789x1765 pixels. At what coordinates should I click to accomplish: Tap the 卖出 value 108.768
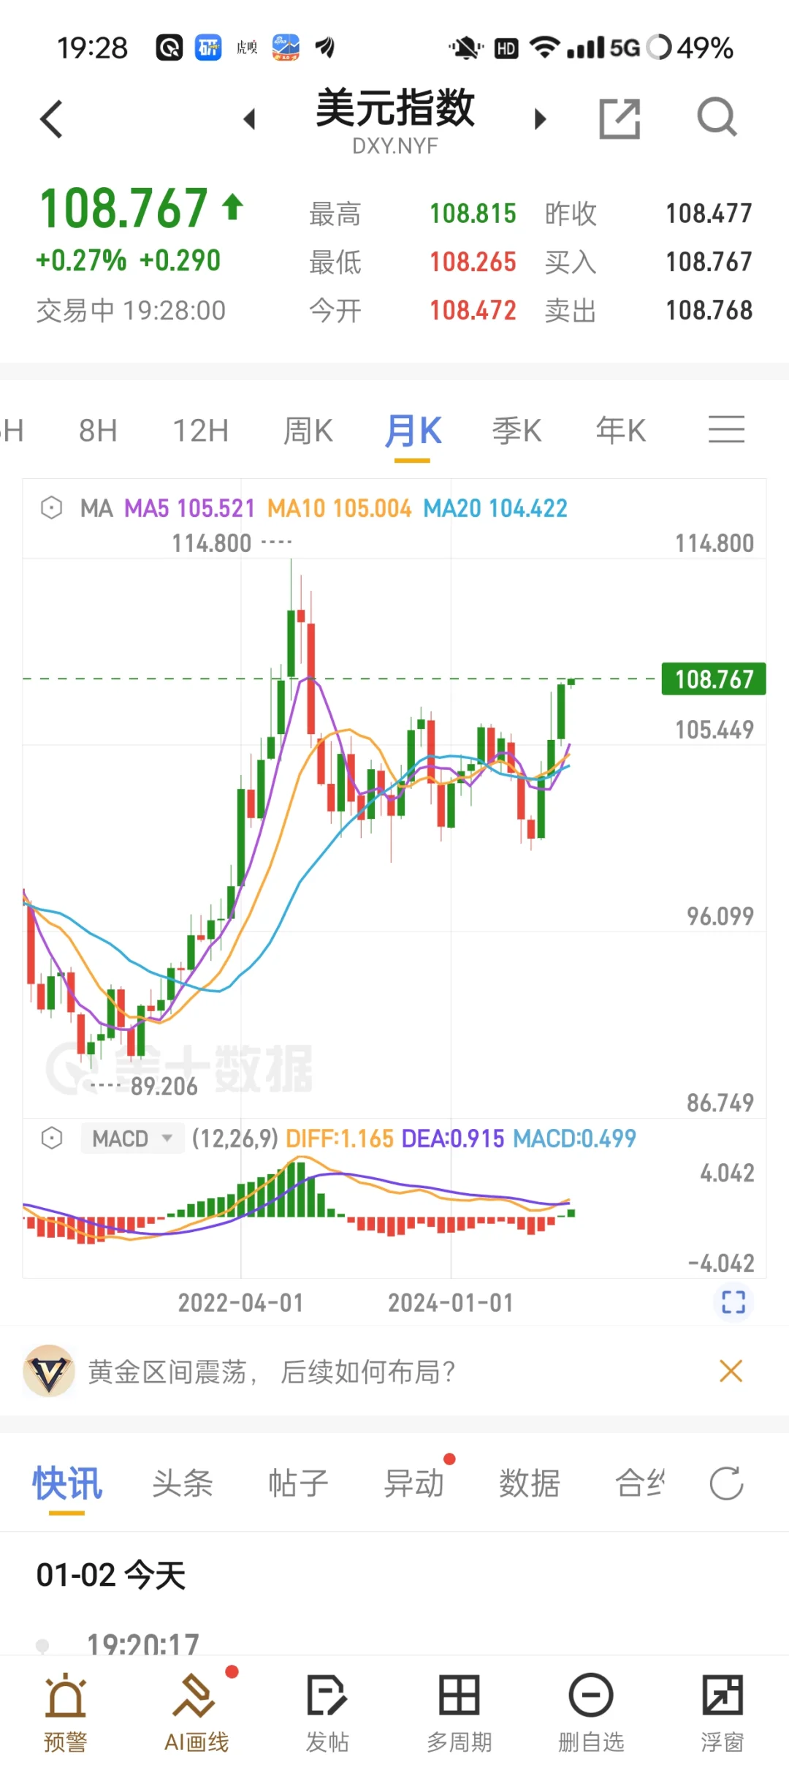709,310
